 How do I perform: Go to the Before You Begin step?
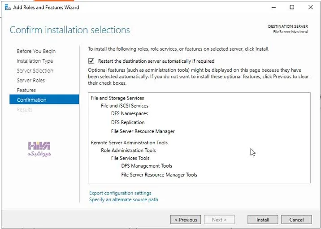click(36, 51)
